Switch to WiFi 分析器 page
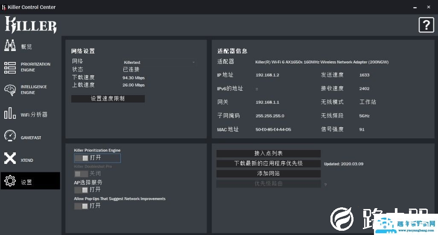The image size is (438, 235). point(34,115)
